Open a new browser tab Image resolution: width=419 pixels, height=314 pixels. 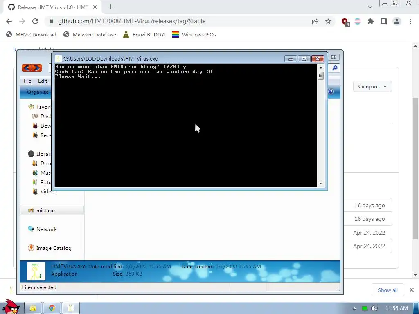110,7
